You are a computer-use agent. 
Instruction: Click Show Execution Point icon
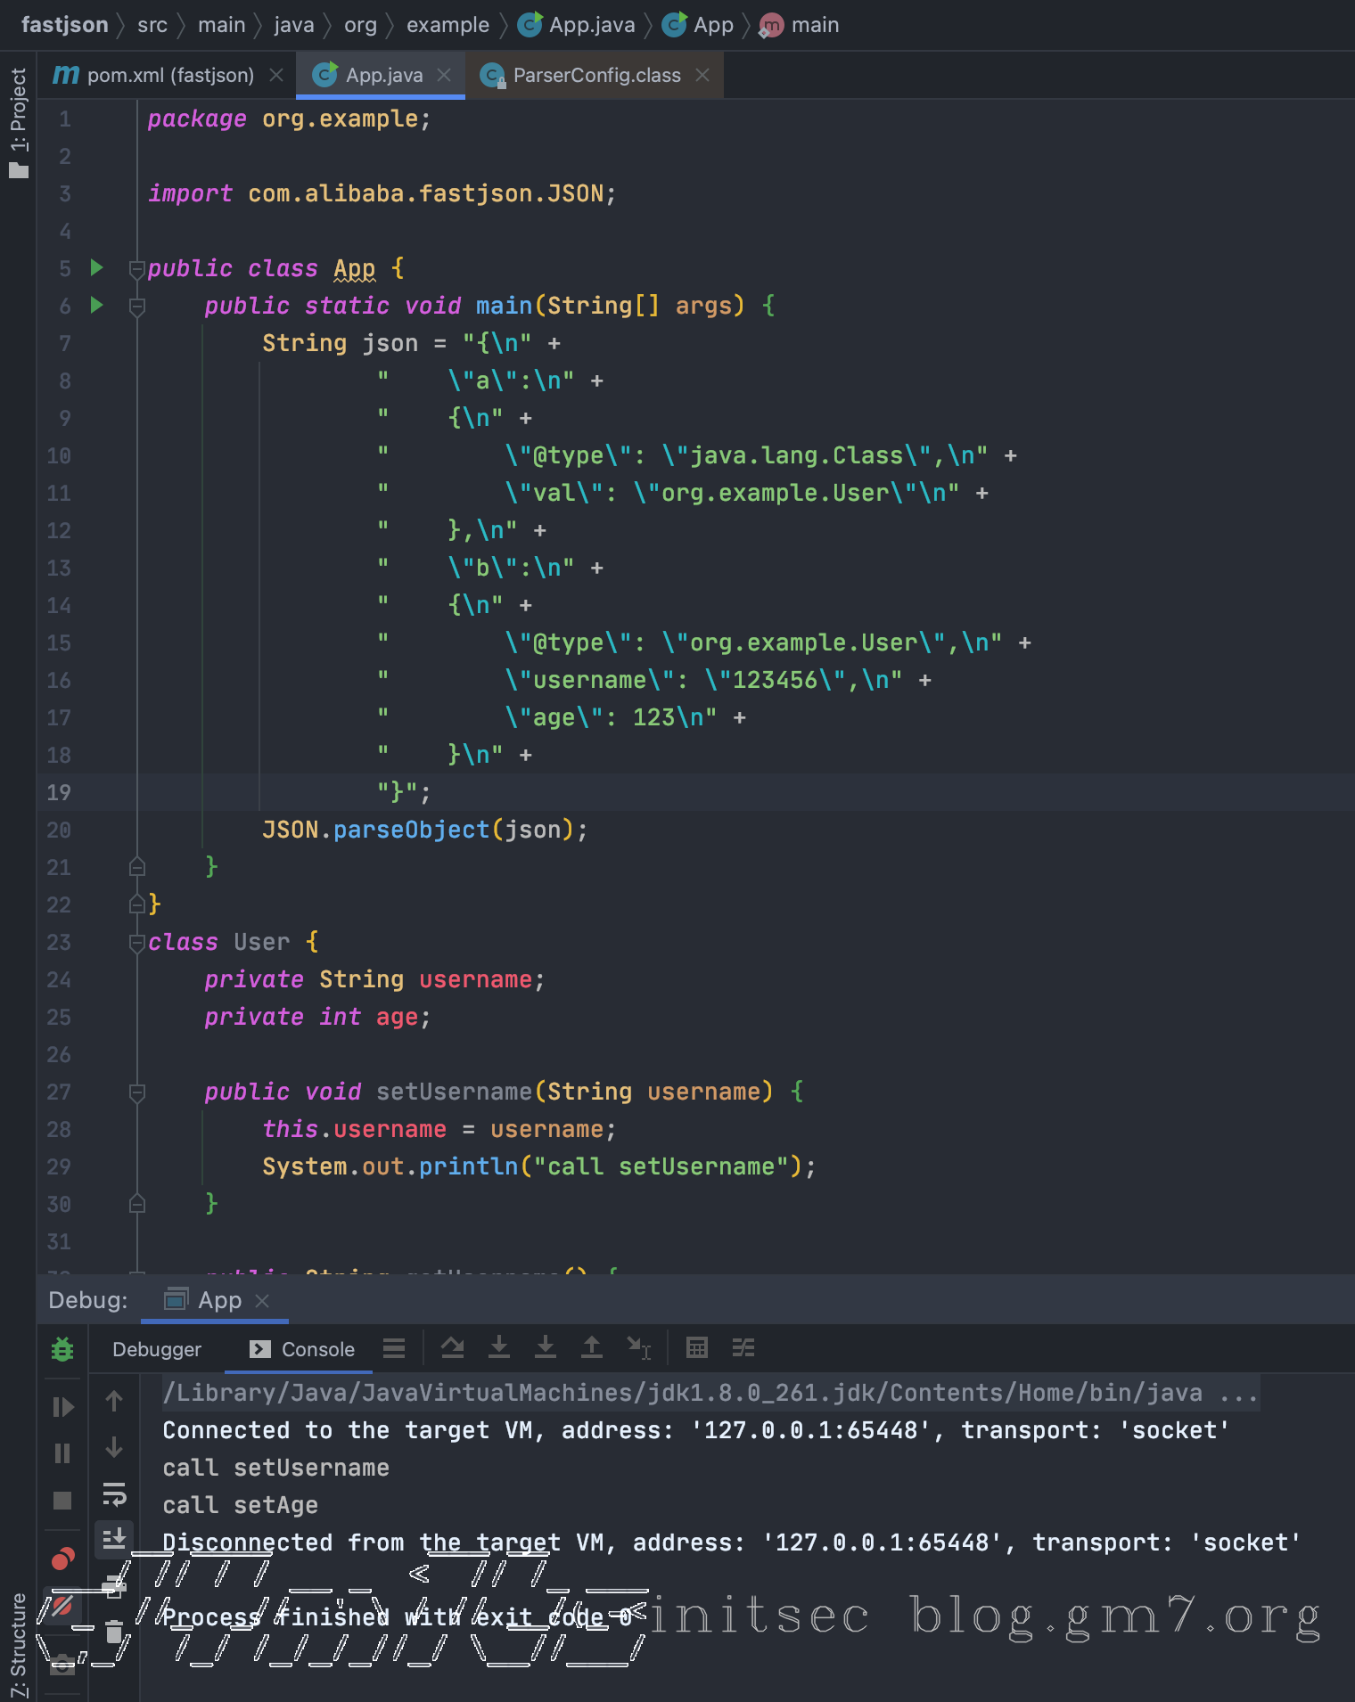point(394,1348)
